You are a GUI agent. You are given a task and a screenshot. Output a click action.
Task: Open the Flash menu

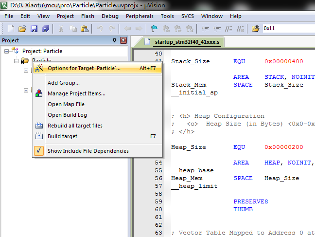pos(87,16)
